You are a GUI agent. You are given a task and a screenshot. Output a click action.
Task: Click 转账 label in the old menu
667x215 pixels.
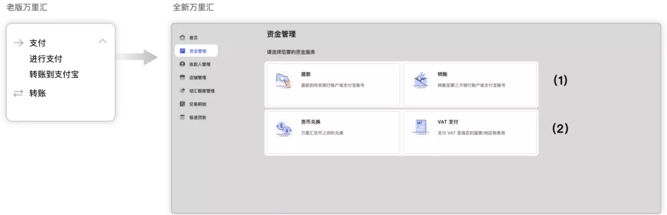point(38,93)
